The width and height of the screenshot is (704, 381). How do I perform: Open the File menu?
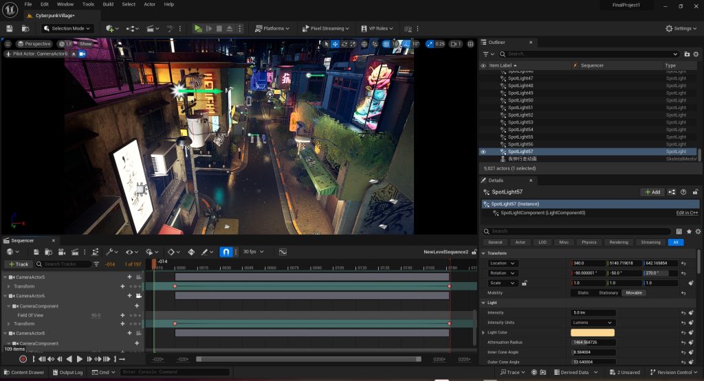[x=27, y=4]
